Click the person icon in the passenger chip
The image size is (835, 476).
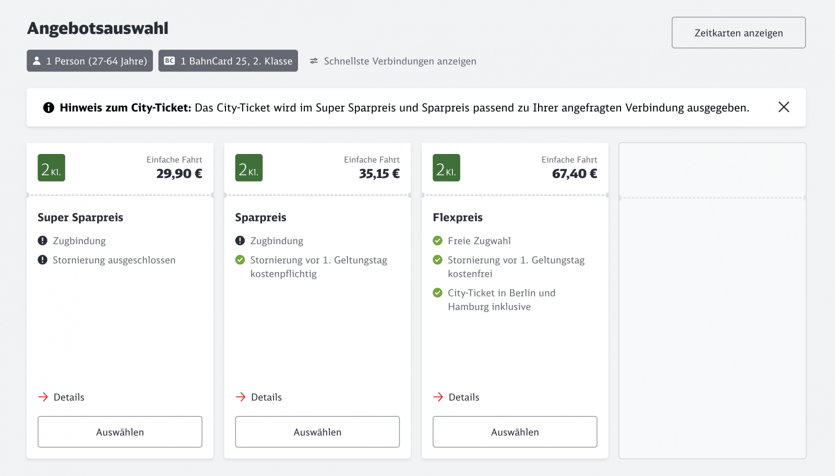click(x=37, y=61)
